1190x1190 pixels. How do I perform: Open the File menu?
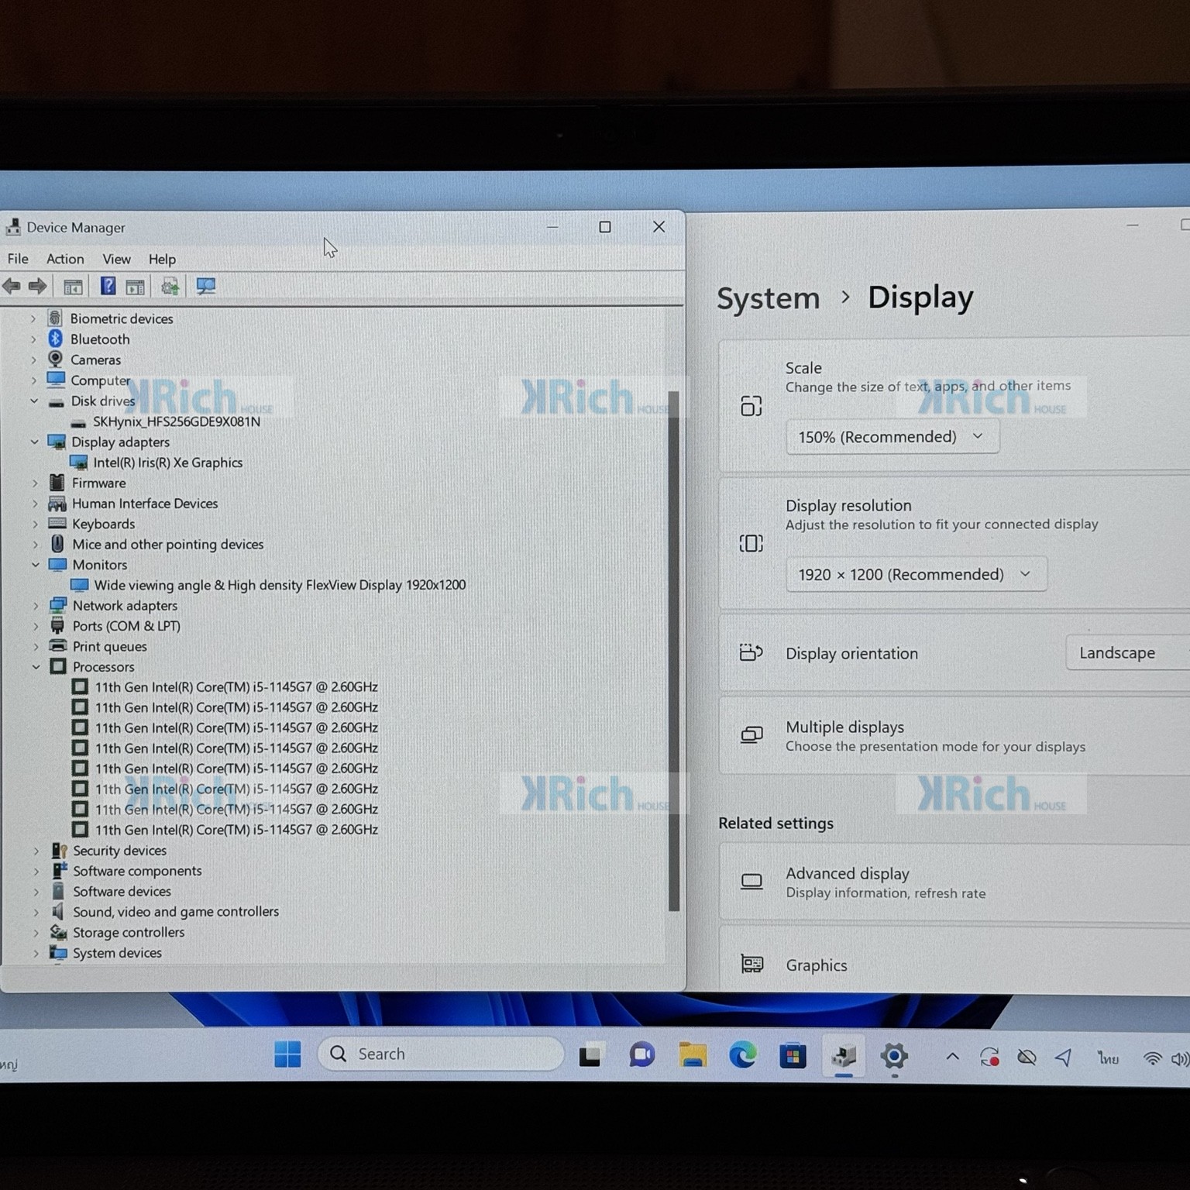pos(18,259)
